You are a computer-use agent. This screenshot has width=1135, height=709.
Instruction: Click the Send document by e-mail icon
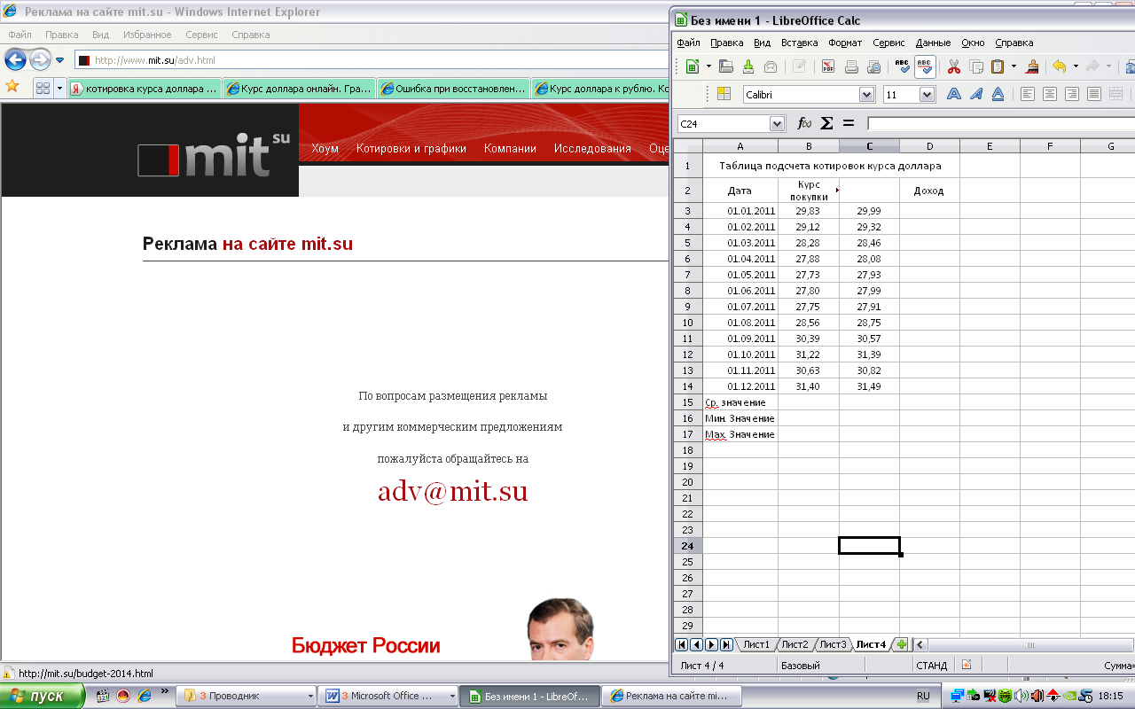tap(770, 66)
